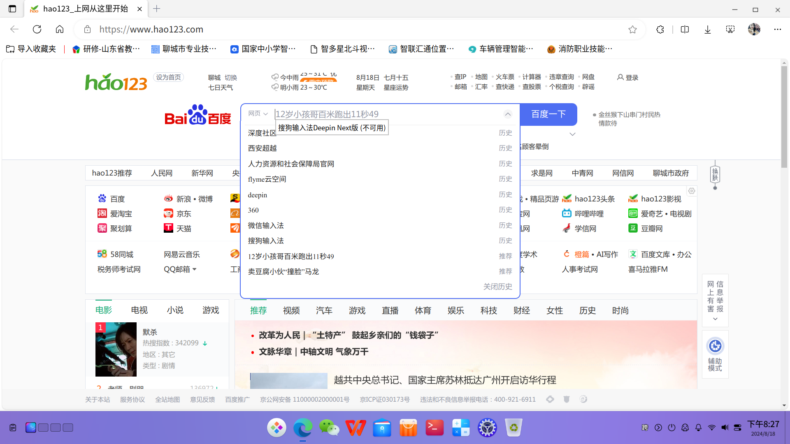Open the 登录 login link
The height and width of the screenshot is (444, 790).
(627, 77)
